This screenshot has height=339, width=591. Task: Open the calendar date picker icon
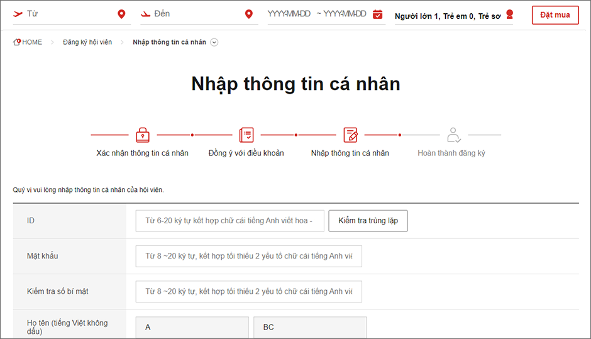click(x=377, y=14)
